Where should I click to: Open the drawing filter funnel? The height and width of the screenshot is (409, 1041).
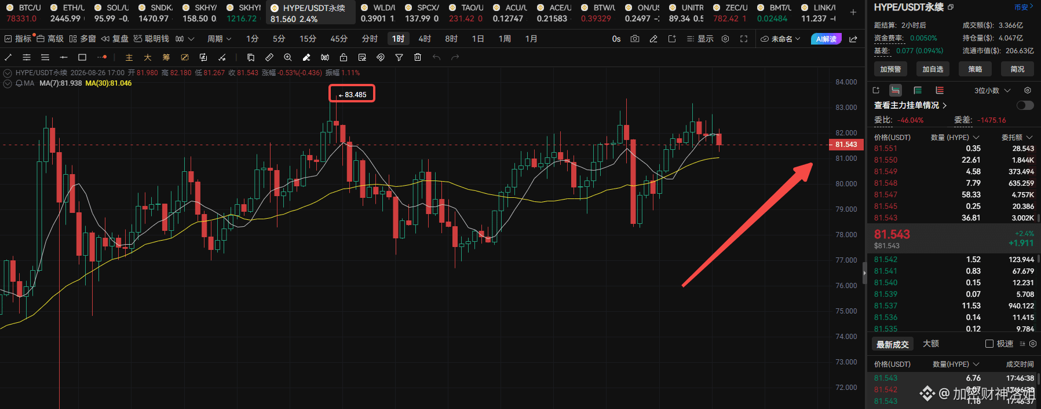pyautogui.click(x=399, y=57)
